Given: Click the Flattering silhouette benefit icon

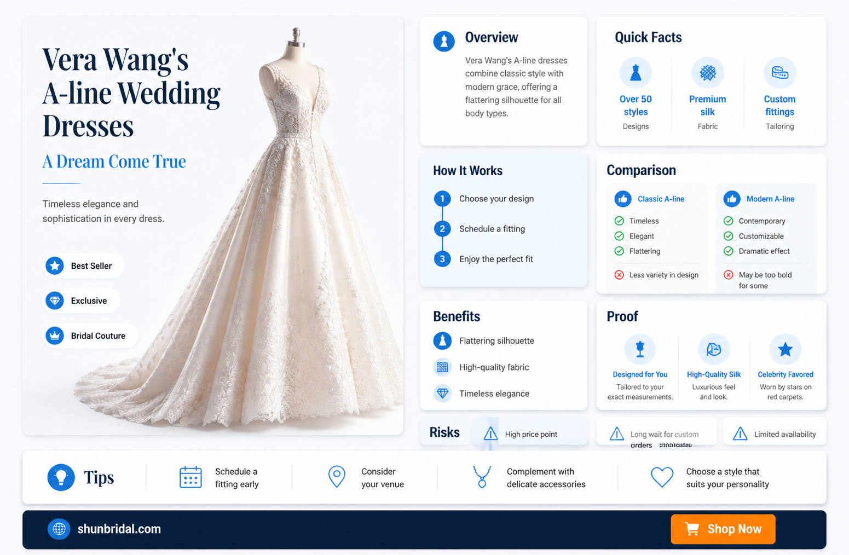Looking at the screenshot, I should tap(442, 341).
